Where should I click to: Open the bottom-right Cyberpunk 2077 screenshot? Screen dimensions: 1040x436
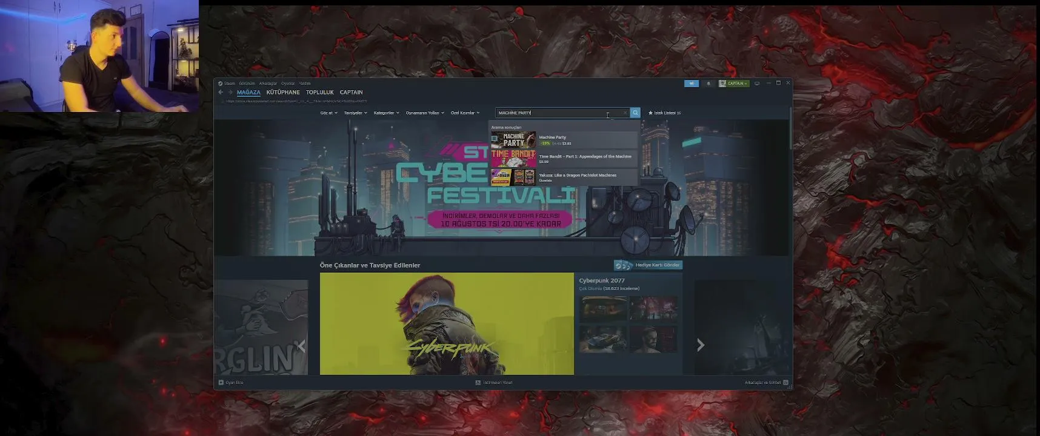(653, 339)
